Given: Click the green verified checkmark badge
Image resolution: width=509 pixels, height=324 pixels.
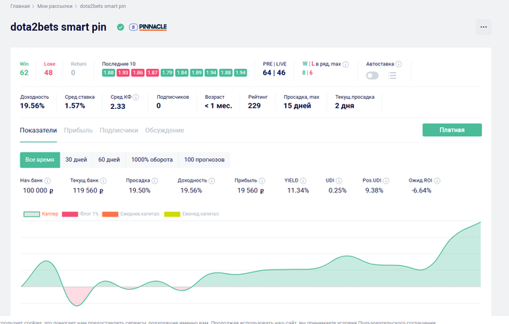Looking at the screenshot, I should point(120,28).
